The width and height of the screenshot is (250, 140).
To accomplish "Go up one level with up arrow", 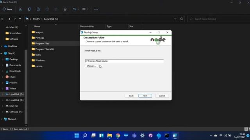I will (x=20, y=19).
